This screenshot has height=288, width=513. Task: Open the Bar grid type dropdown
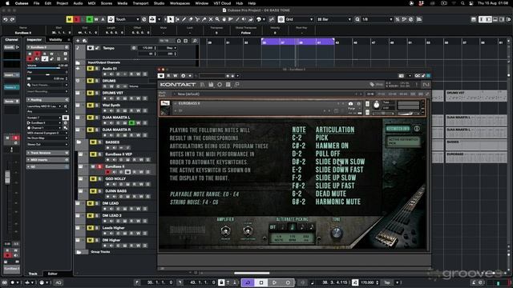click(x=334, y=19)
